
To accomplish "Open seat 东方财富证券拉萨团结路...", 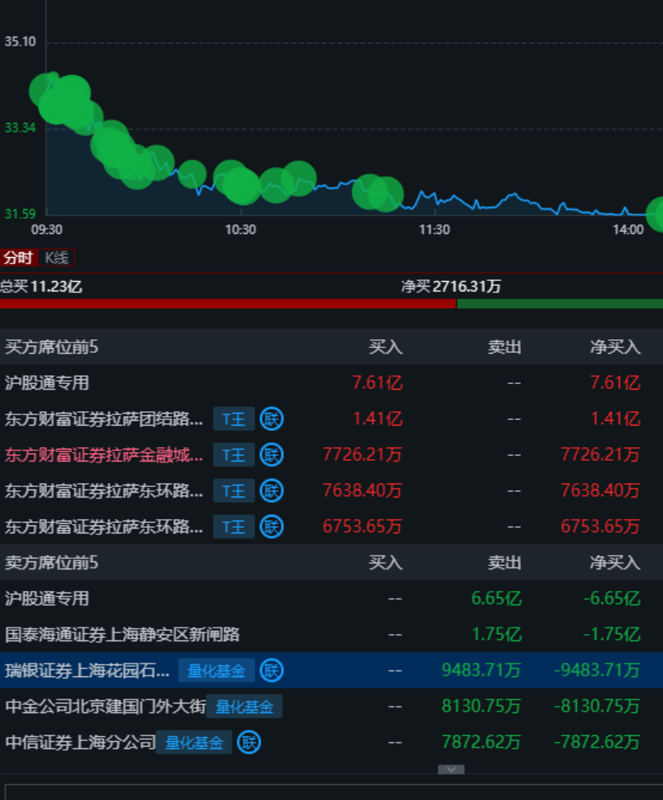I will 104,419.
